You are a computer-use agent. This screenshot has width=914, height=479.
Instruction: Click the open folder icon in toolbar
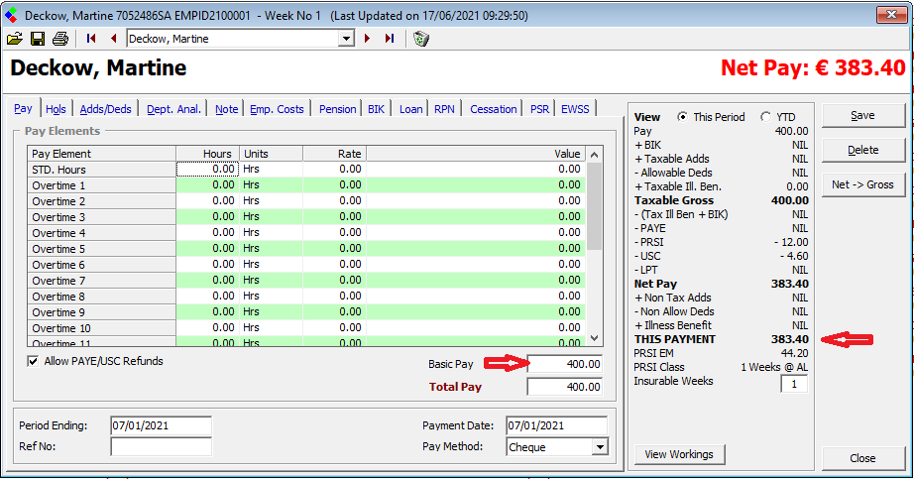click(x=14, y=39)
